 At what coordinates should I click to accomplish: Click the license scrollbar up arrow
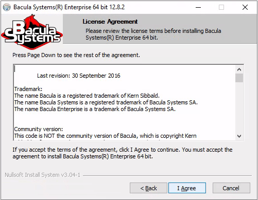tap(239, 69)
